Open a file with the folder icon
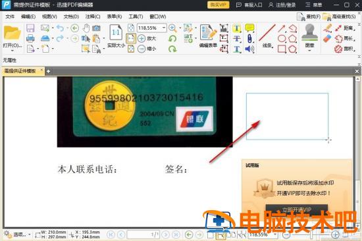 [12, 33]
